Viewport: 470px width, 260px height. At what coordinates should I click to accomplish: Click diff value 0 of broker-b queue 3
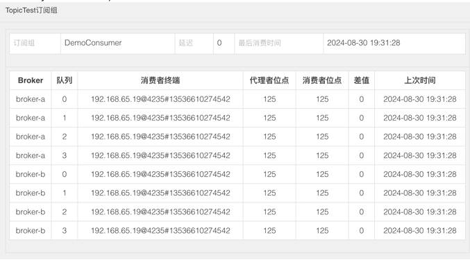[x=362, y=231]
